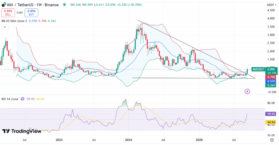Click the open value O0.646

[x=76, y=5]
